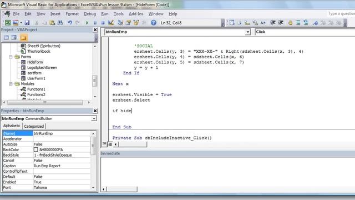Click the Type a question help box
Image resolution: width=355 pixels, height=200 pixels.
pos(341,14)
